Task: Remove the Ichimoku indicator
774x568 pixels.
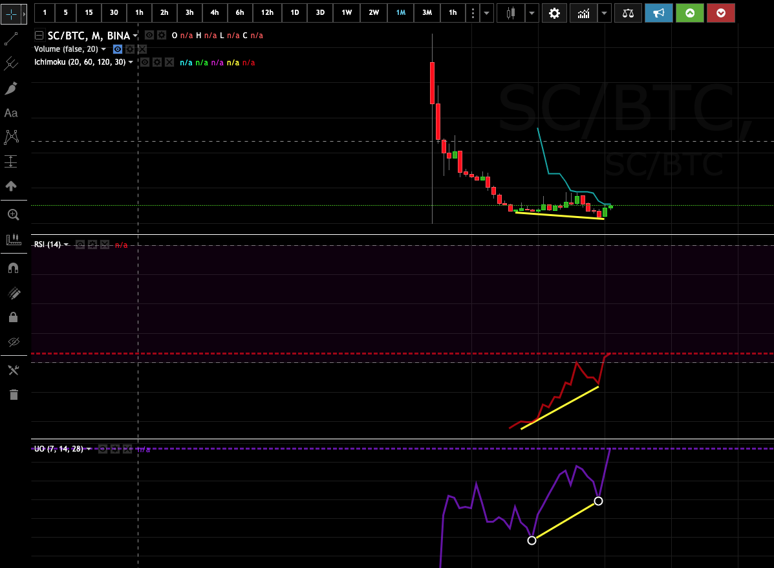Action: (x=169, y=62)
